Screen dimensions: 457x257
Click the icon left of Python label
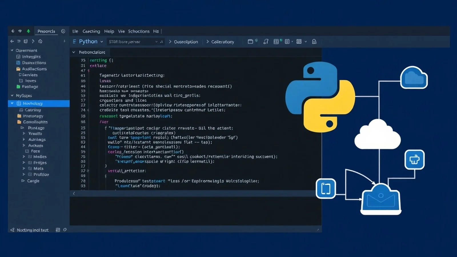74,41
